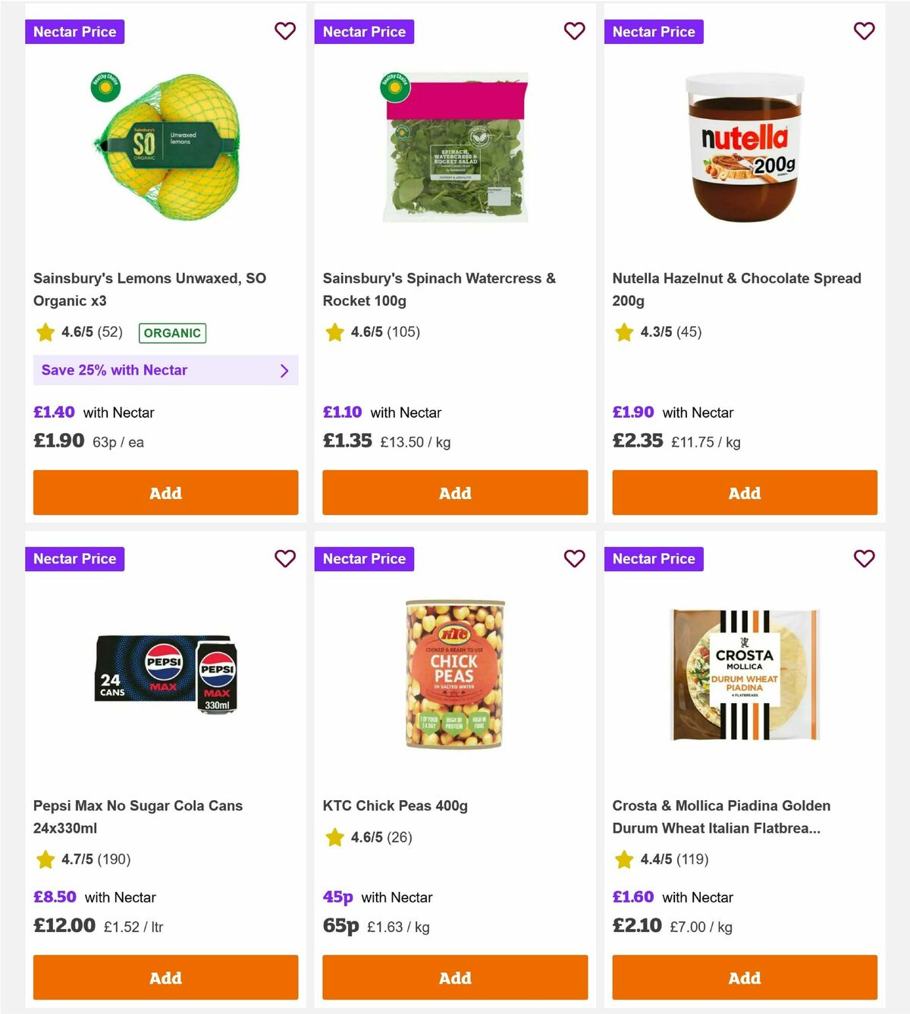The height and width of the screenshot is (1014, 910).
Task: Select the ORGANIC tag on the lemons
Action: click(x=172, y=332)
